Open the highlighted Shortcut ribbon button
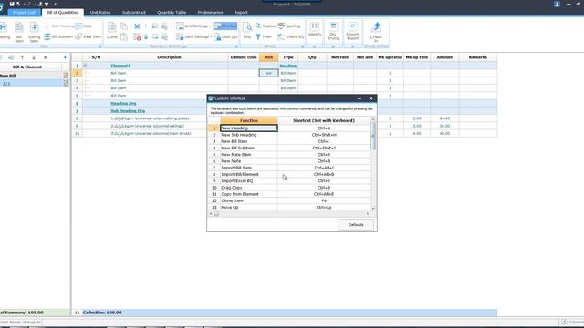The image size is (584, 328). pyautogui.click(x=225, y=26)
